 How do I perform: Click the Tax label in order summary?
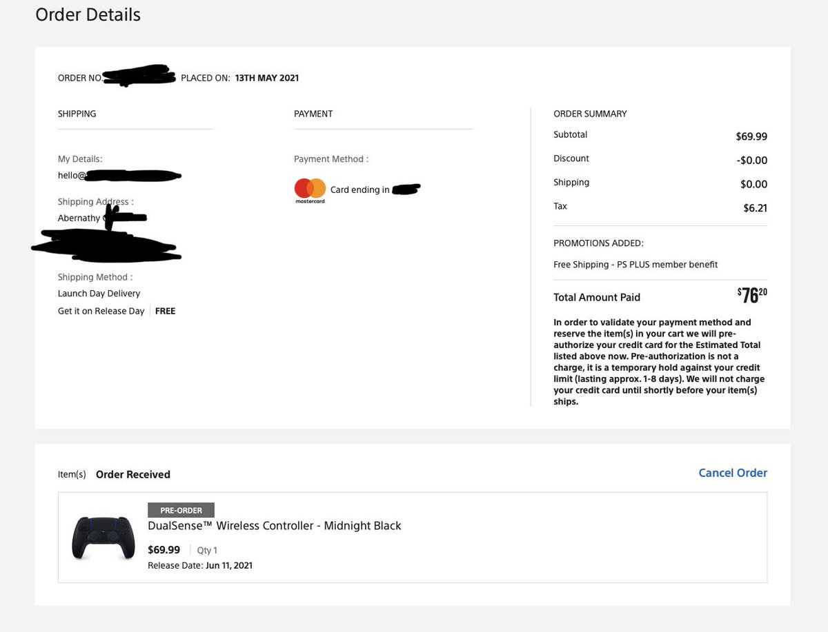click(x=560, y=207)
